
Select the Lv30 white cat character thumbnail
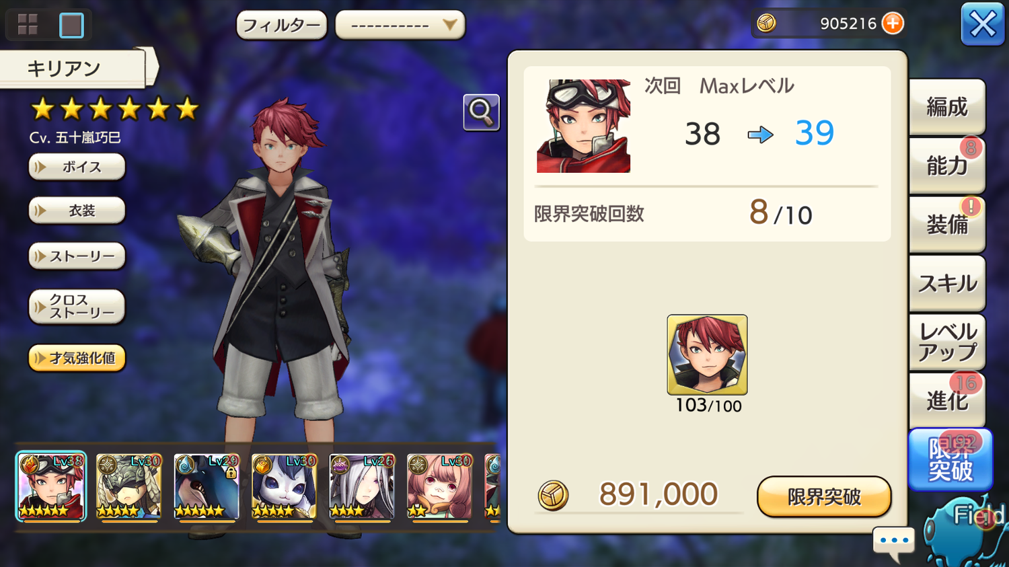click(x=284, y=486)
